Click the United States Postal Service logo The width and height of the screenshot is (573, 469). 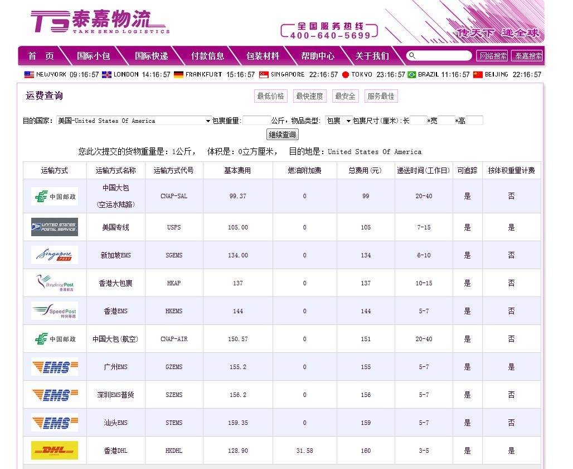click(x=55, y=227)
